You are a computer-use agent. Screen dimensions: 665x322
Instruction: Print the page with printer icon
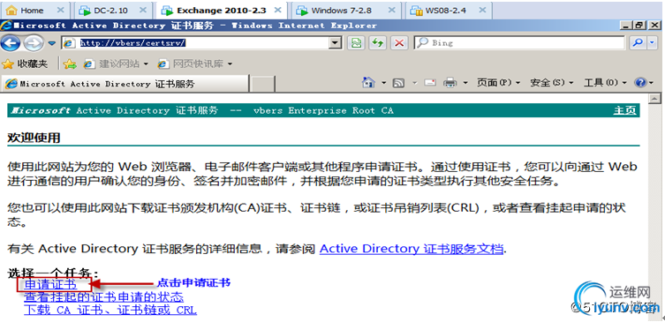450,83
